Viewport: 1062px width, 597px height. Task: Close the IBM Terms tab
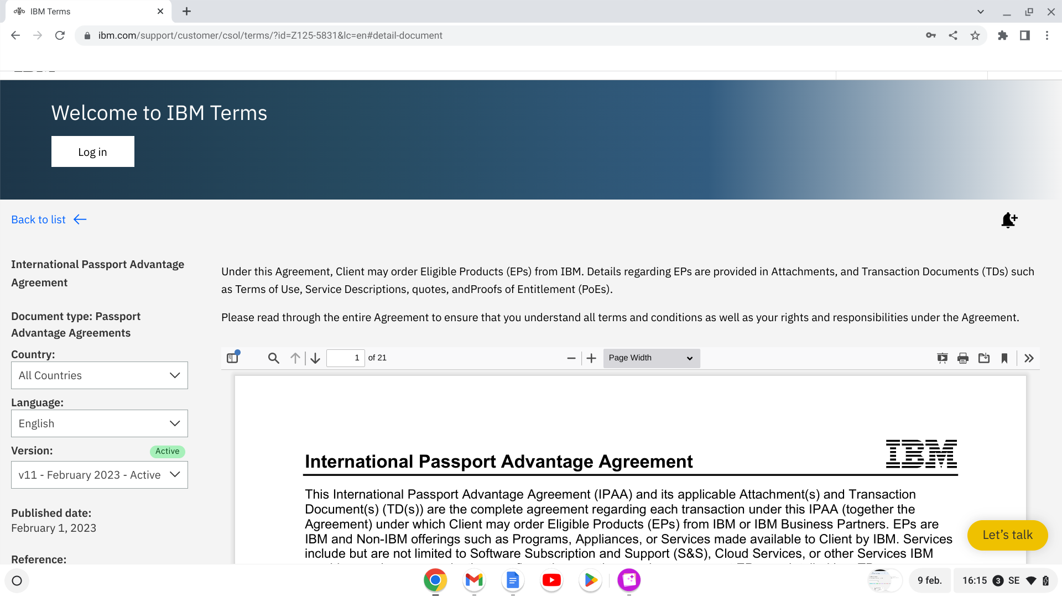click(160, 11)
